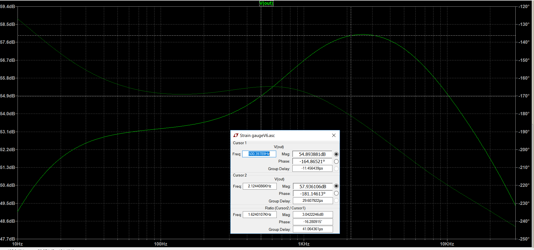Click the -180° phase axis label
The width and height of the screenshot is (534, 250).
(524, 114)
